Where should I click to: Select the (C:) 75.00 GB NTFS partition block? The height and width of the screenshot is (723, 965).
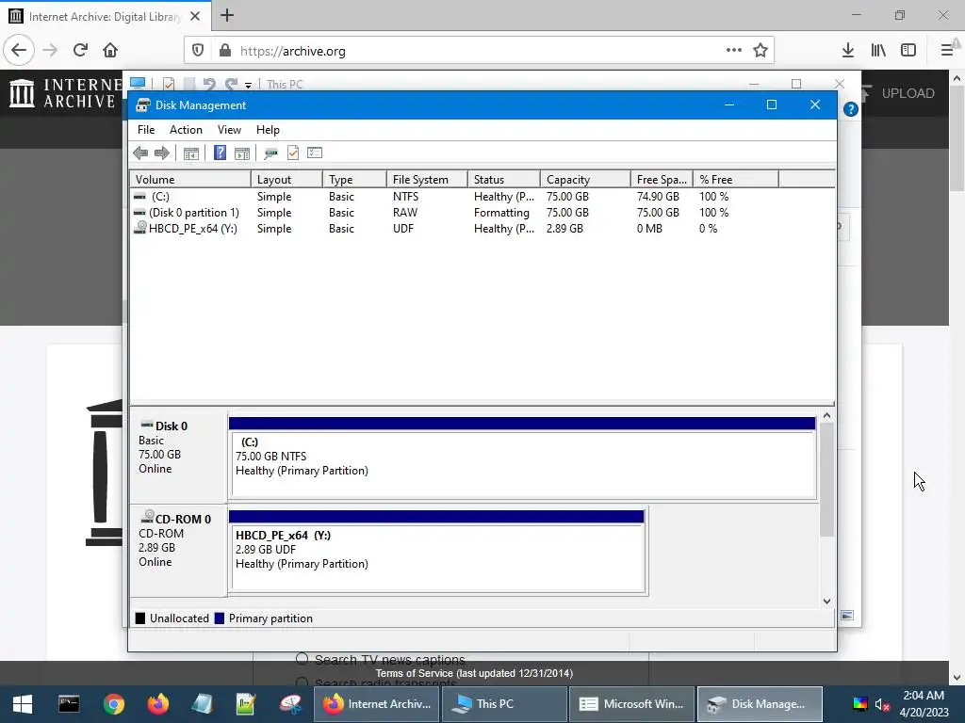pyautogui.click(x=522, y=458)
